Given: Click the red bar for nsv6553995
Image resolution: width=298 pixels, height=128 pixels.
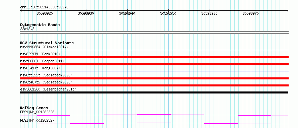Looking at the screenshot, I should [154, 78].
